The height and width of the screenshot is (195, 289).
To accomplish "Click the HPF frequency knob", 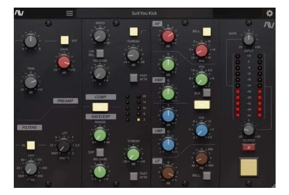I will click(31, 168).
